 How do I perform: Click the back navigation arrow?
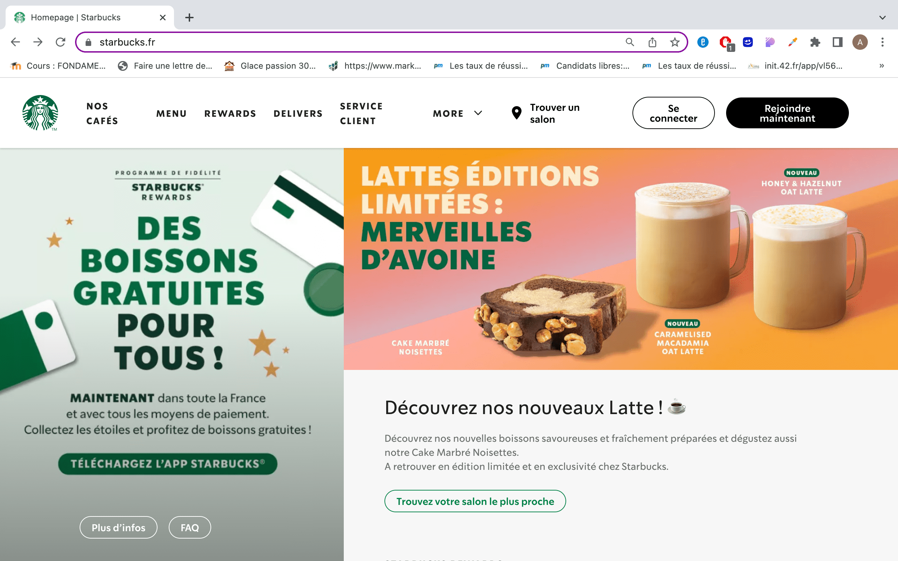point(15,42)
